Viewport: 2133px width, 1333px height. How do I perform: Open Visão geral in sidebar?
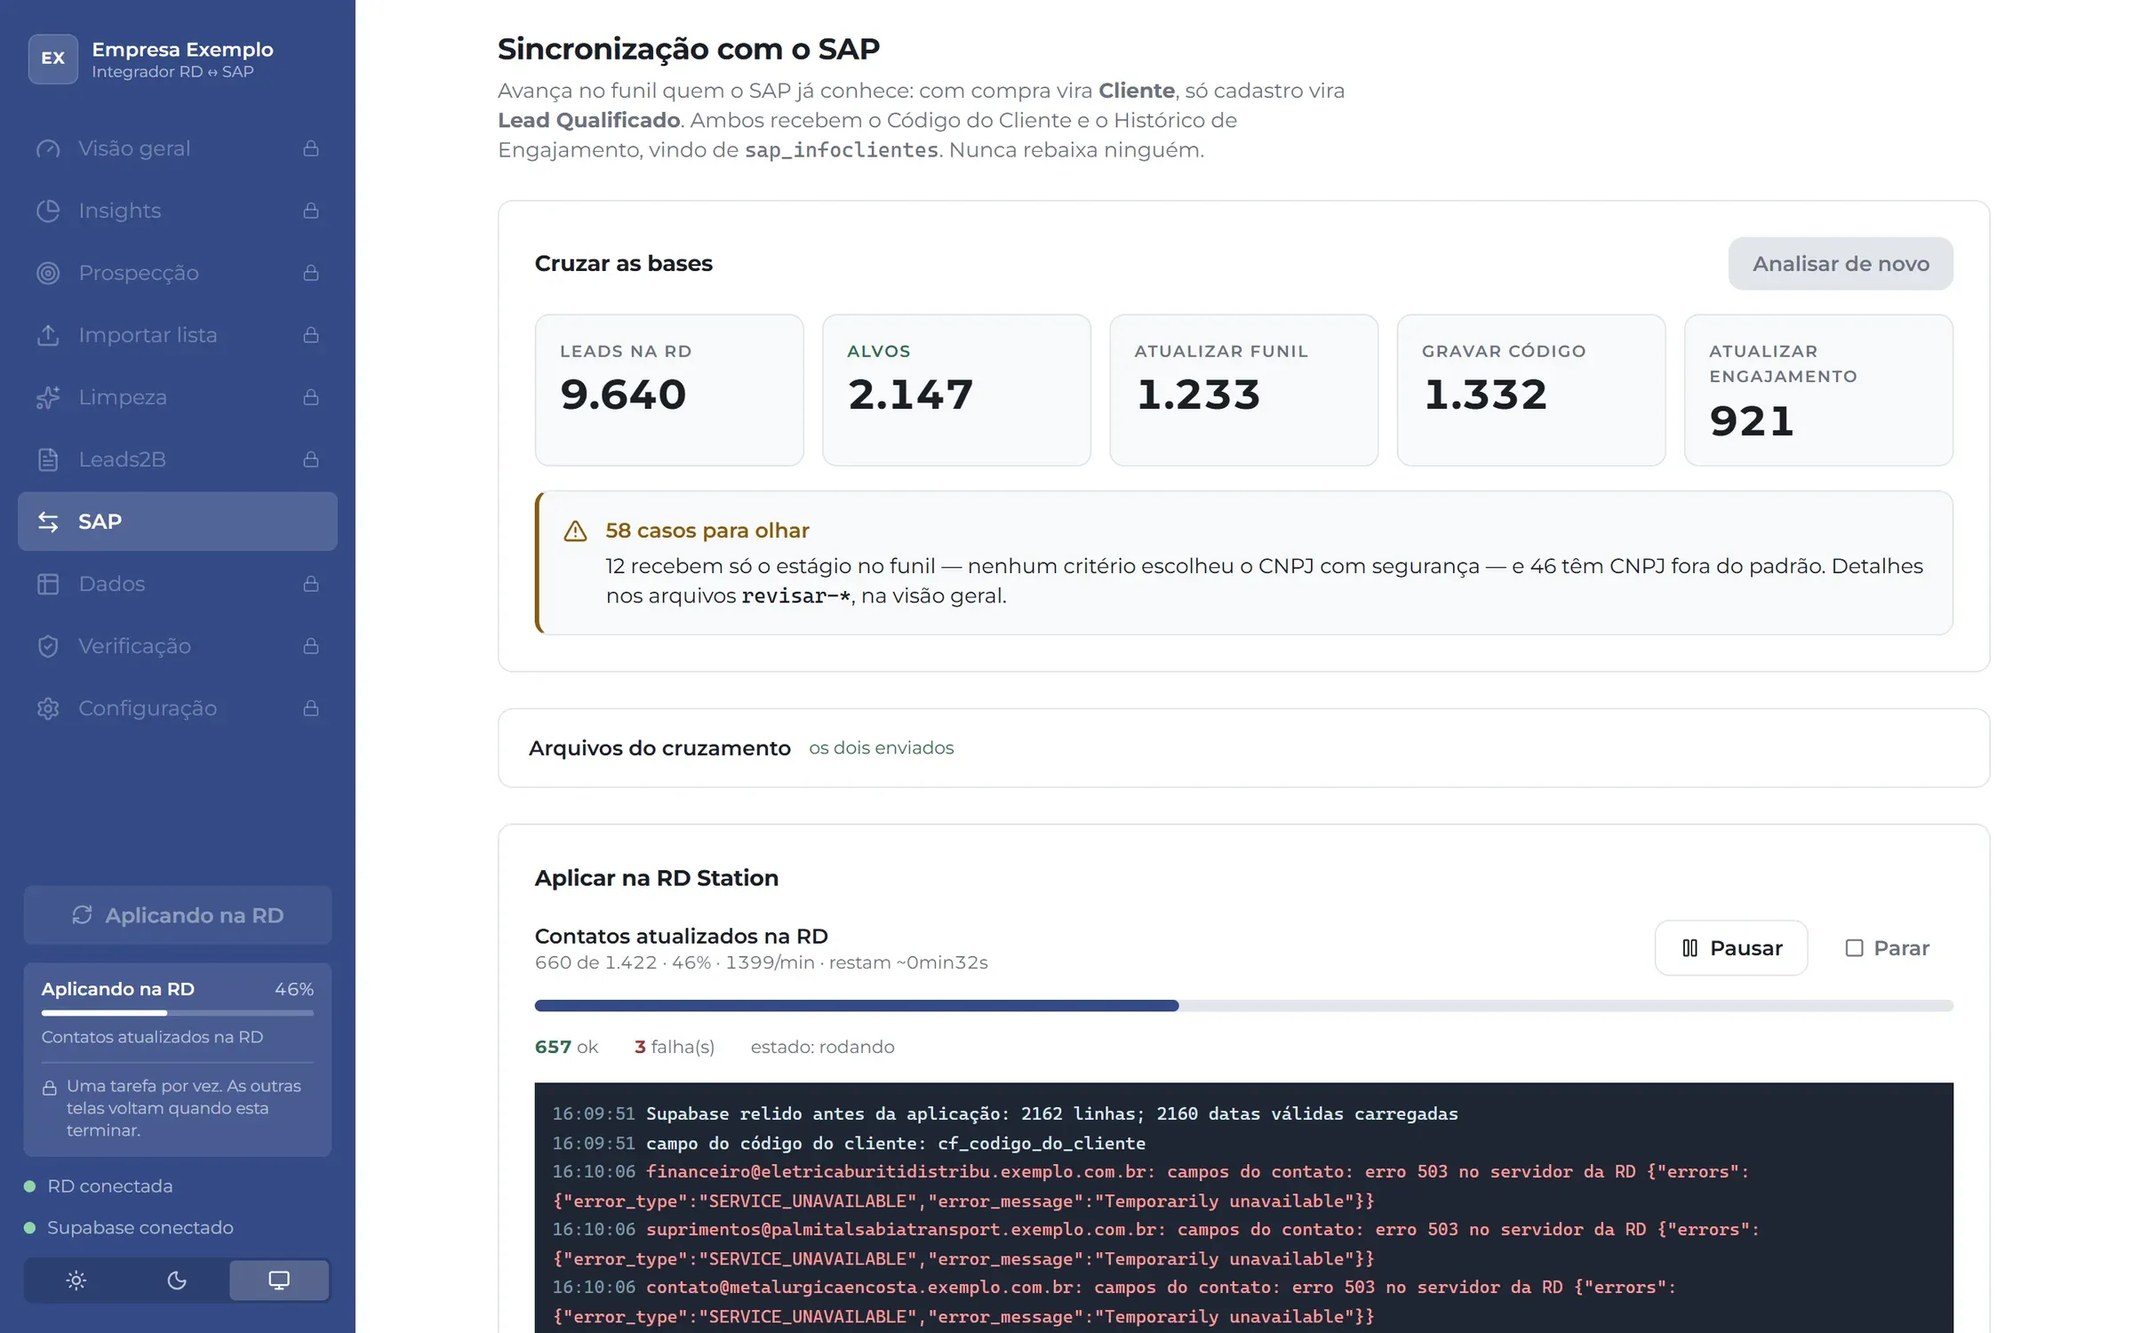click(x=177, y=148)
